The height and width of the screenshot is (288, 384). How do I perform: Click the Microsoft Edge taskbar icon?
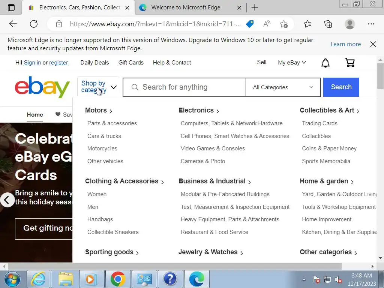[x=196, y=279]
